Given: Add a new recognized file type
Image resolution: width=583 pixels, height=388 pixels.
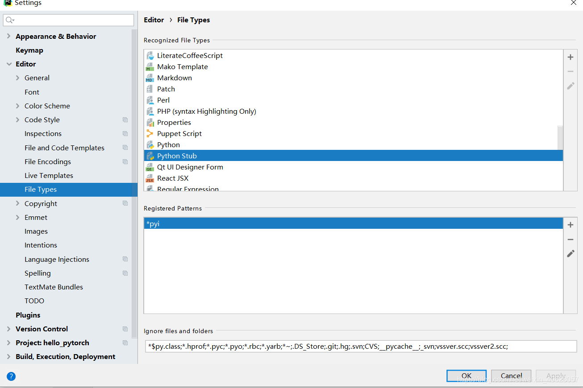Looking at the screenshot, I should pyautogui.click(x=571, y=57).
